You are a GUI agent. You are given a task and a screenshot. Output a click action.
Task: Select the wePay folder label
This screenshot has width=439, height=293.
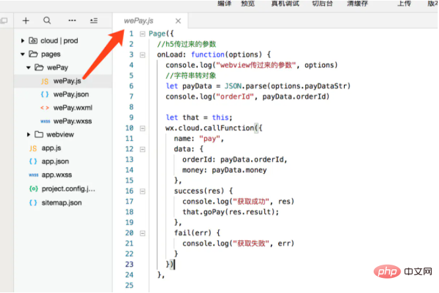click(57, 68)
